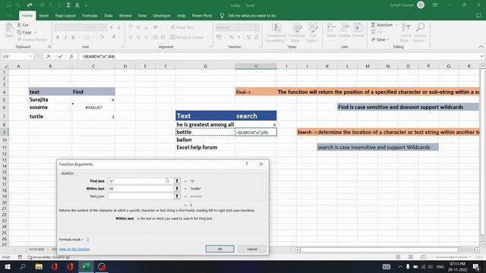Open File Explorer from taskbar

click(39, 266)
